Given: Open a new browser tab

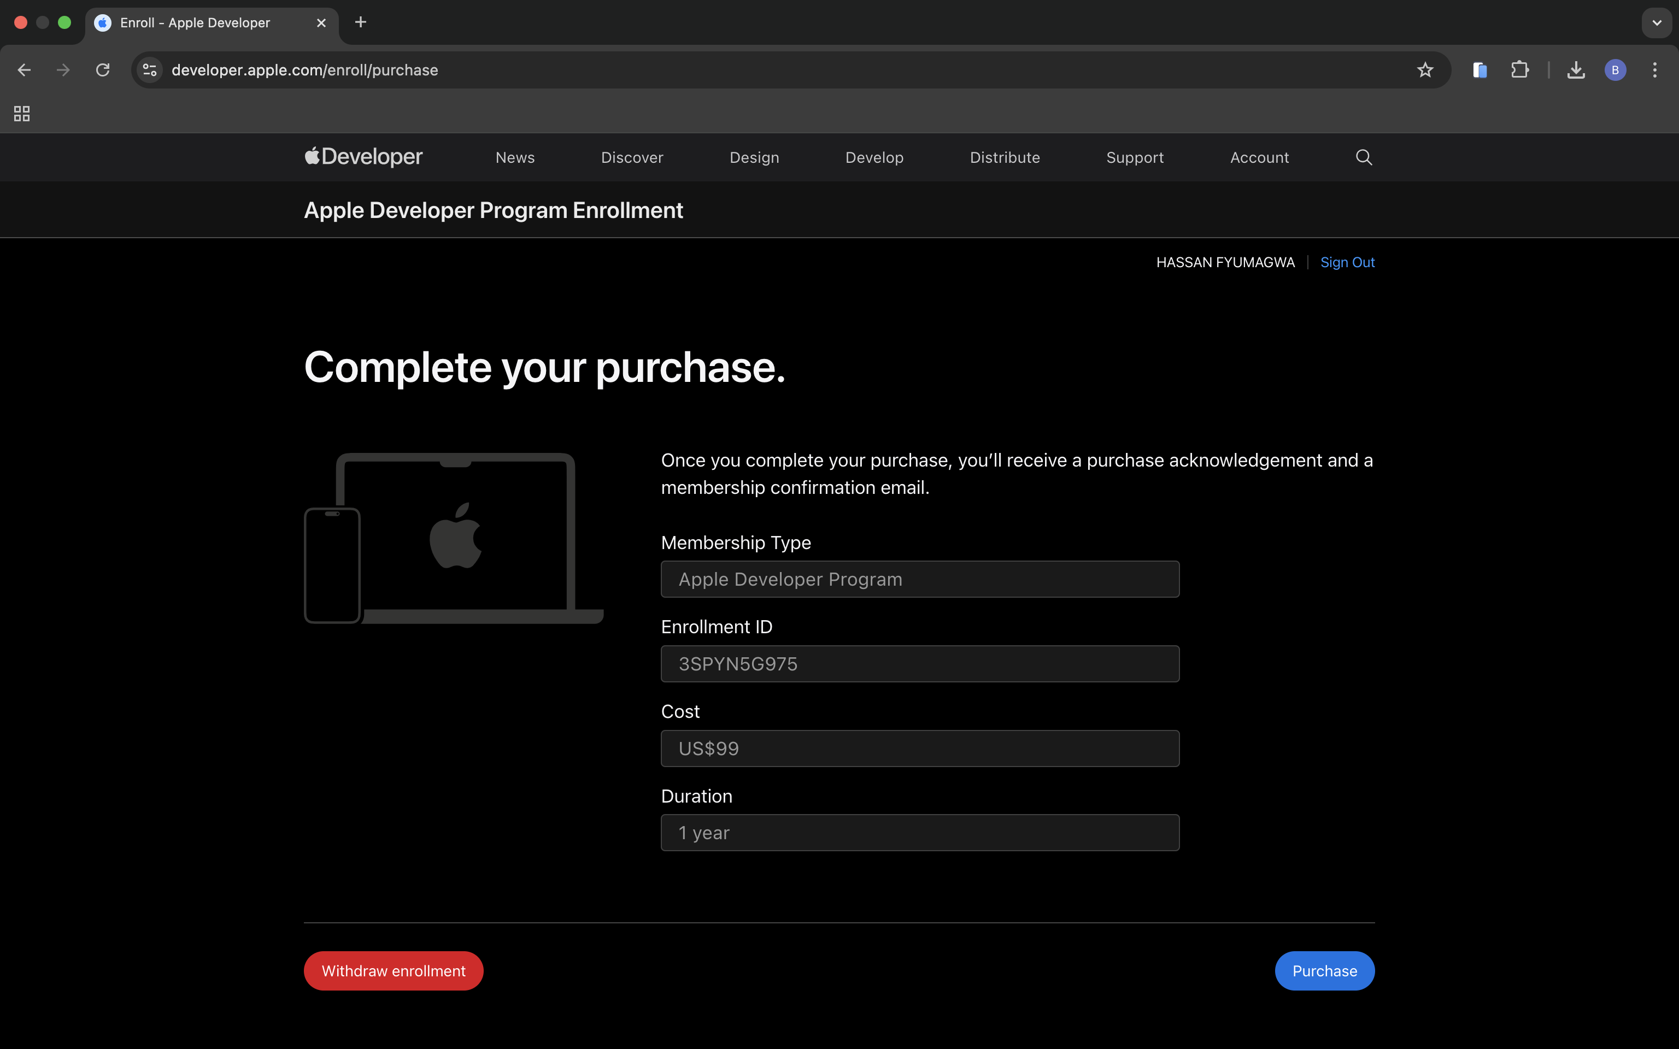Looking at the screenshot, I should pyautogui.click(x=360, y=22).
